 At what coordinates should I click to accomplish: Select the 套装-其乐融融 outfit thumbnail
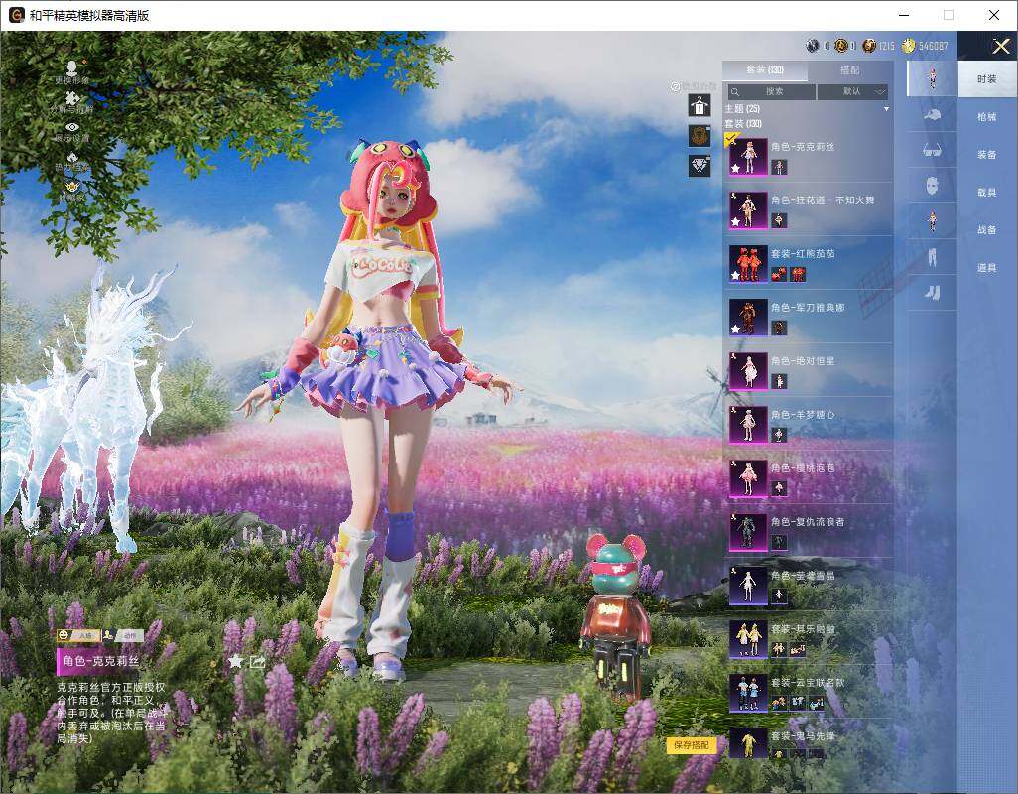pyautogui.click(x=747, y=639)
